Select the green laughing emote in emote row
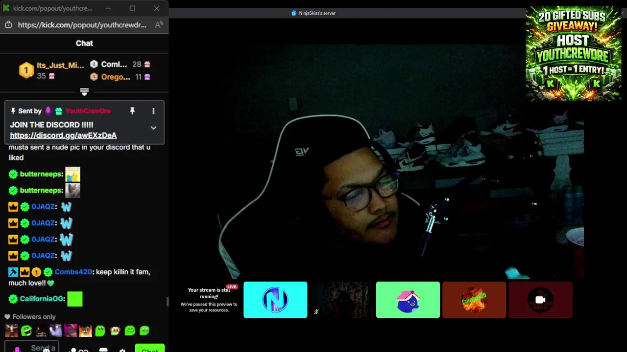Viewport: 627px width, 352px height. pos(26,331)
